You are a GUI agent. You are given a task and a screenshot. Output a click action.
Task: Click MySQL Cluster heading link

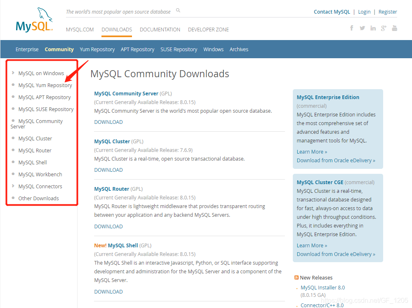coord(112,142)
